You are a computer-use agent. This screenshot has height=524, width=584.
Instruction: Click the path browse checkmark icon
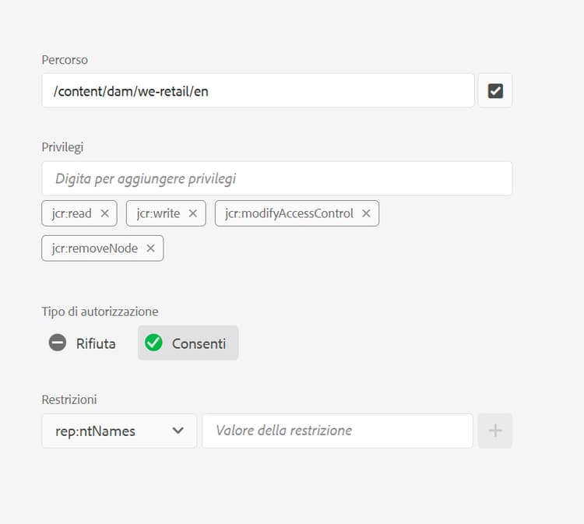495,91
